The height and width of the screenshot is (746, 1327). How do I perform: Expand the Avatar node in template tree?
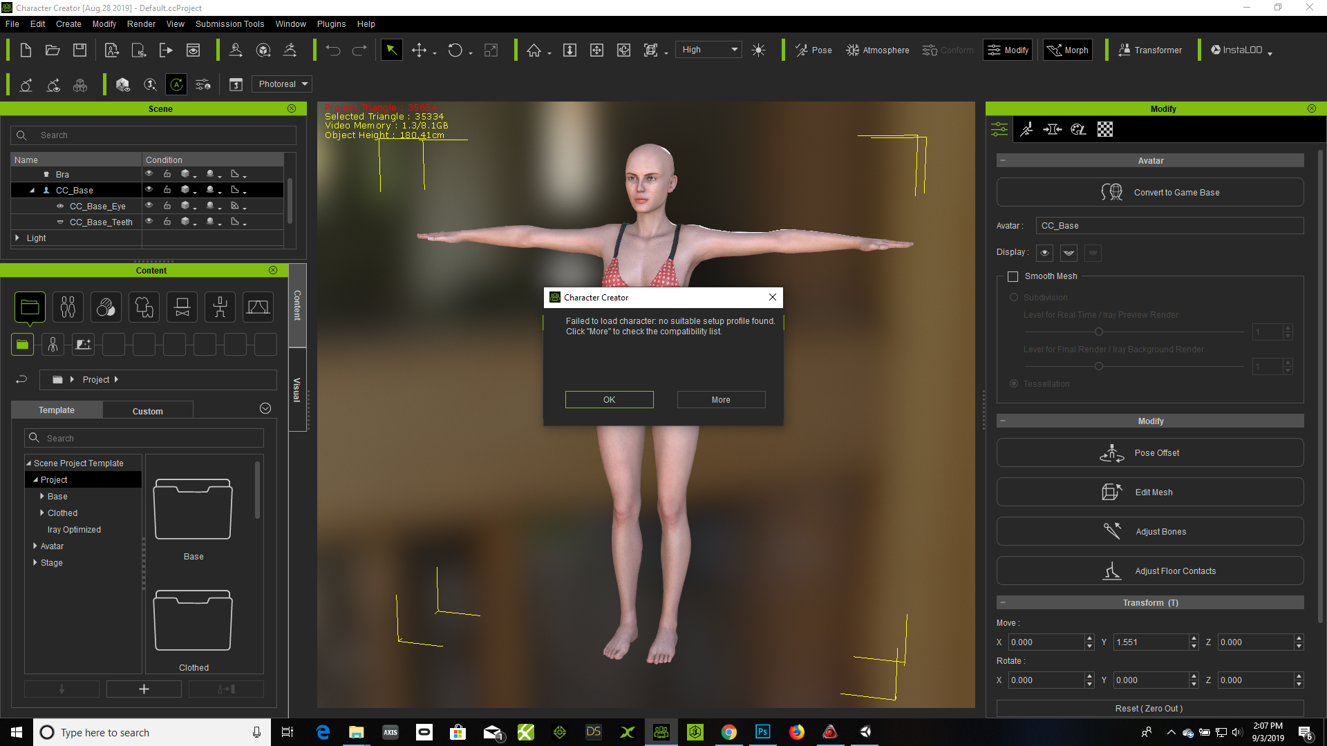tap(35, 546)
